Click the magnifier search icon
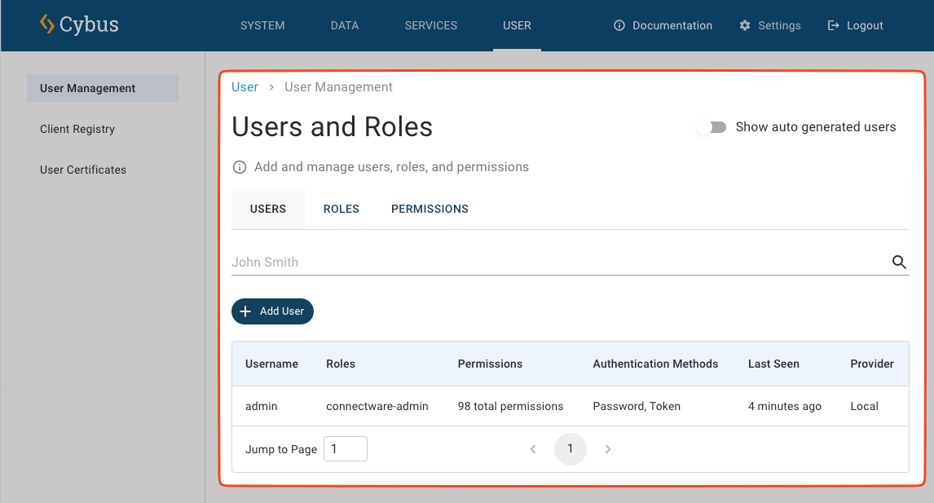 click(x=899, y=262)
